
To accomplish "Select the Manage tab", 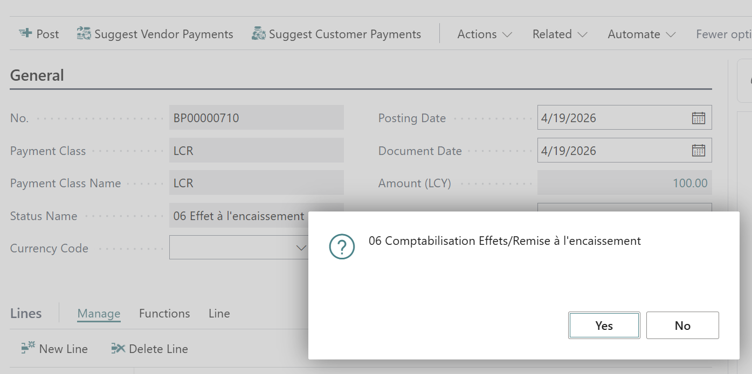I will pos(99,313).
